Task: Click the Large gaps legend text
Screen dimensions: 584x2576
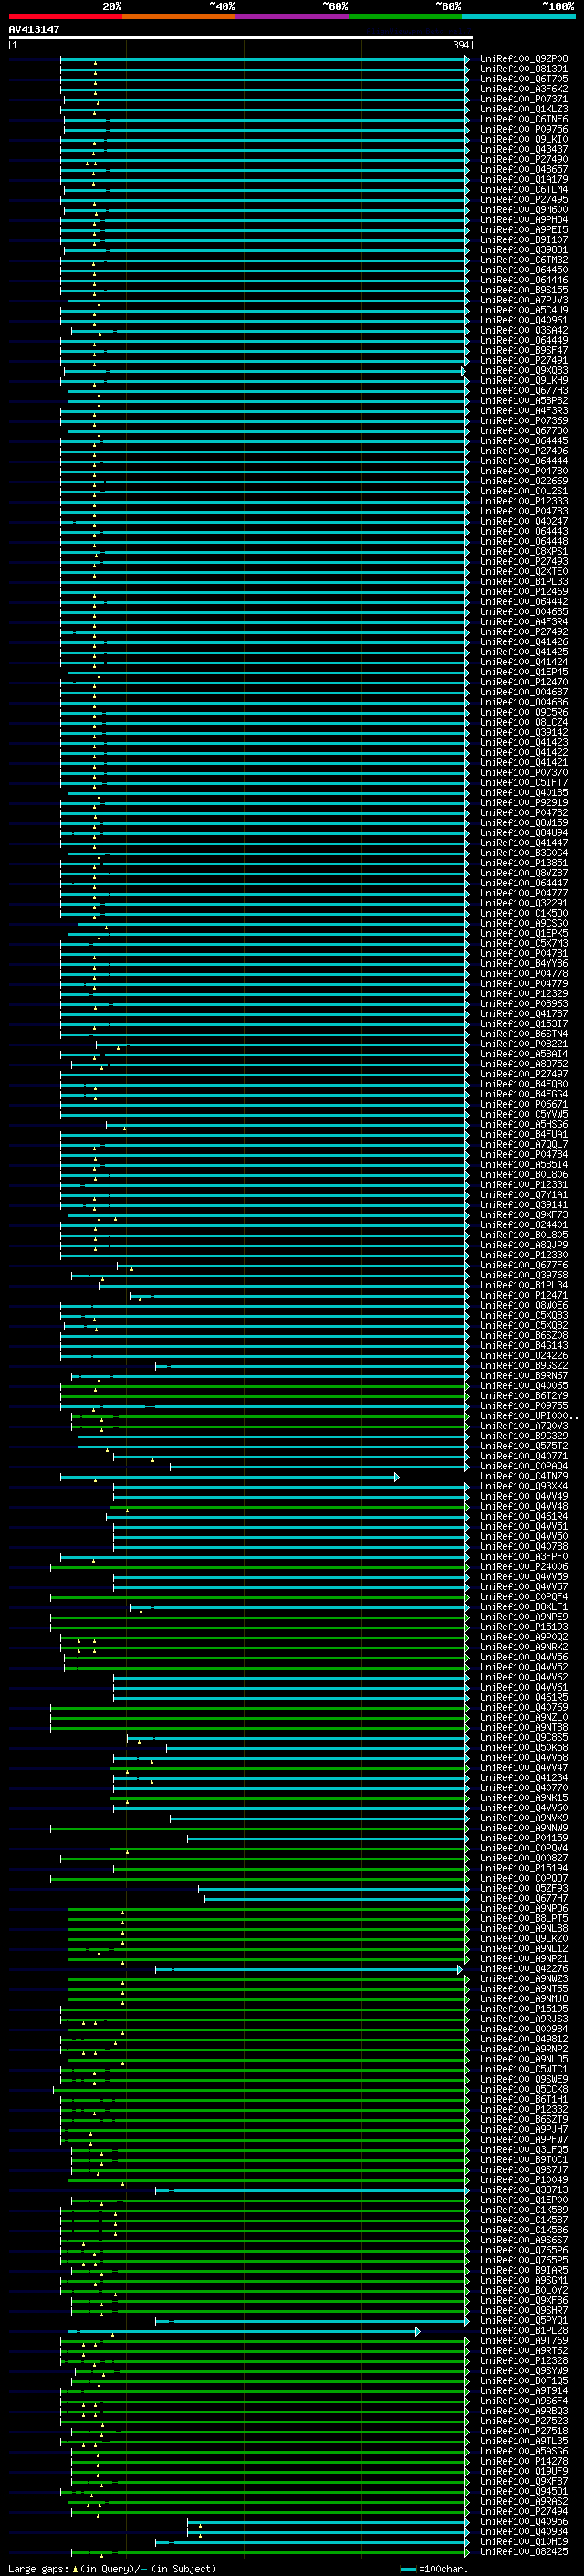Action: [112, 2569]
